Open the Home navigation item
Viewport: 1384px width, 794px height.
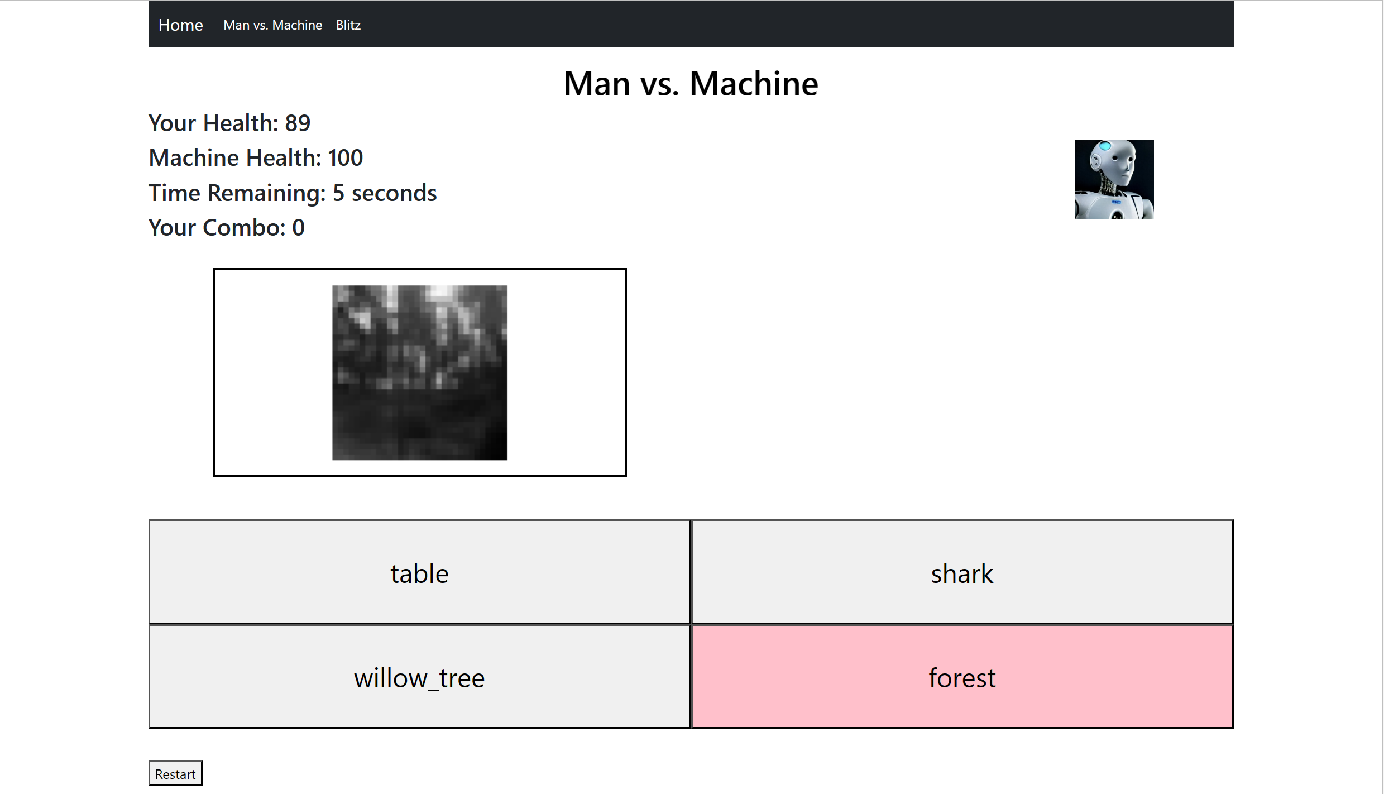click(180, 25)
